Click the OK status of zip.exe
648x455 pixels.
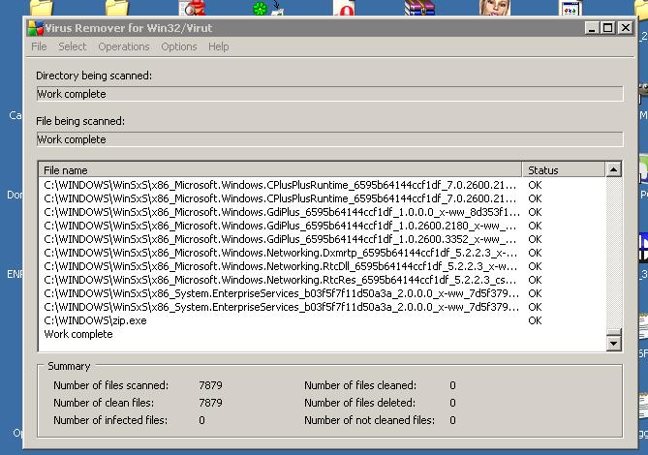pyautogui.click(x=535, y=320)
